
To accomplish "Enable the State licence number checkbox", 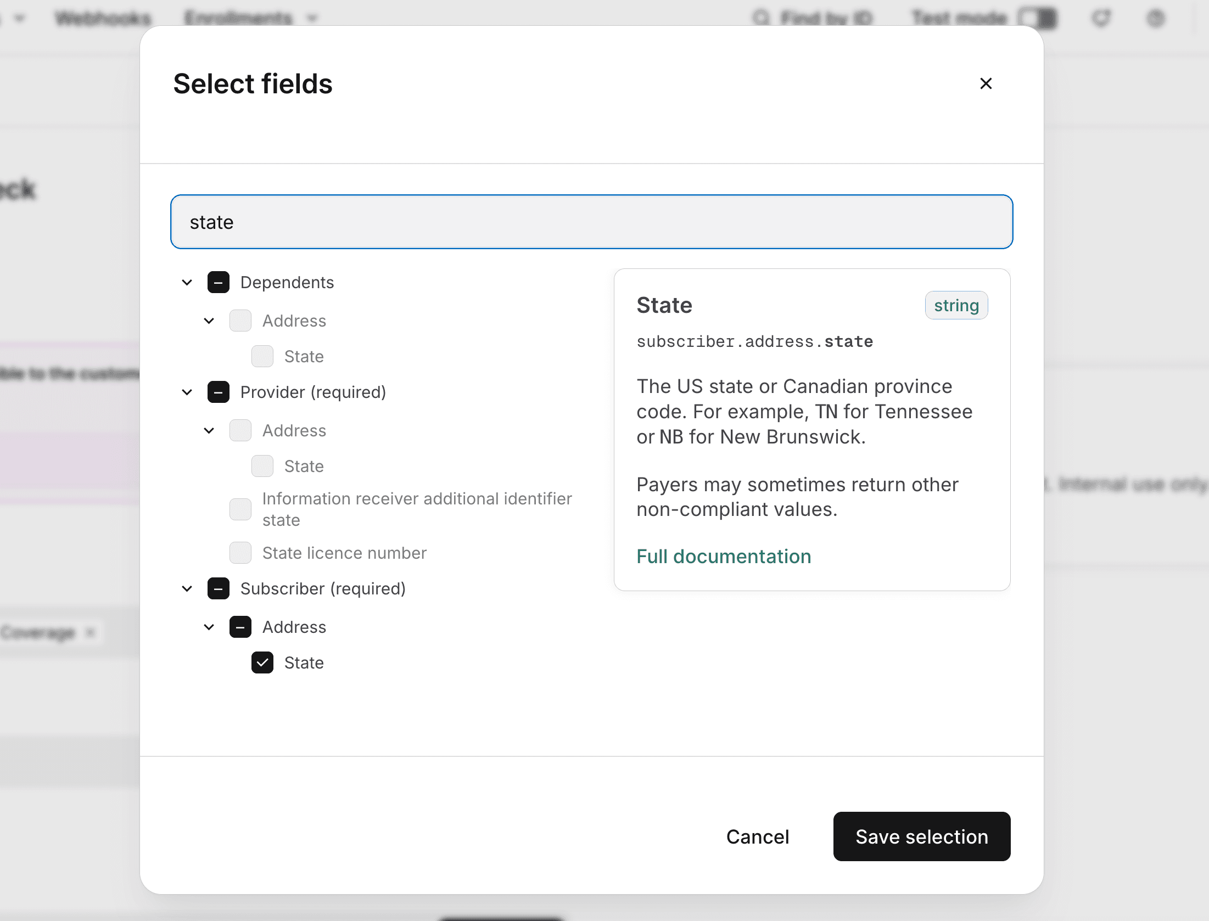I will [240, 553].
